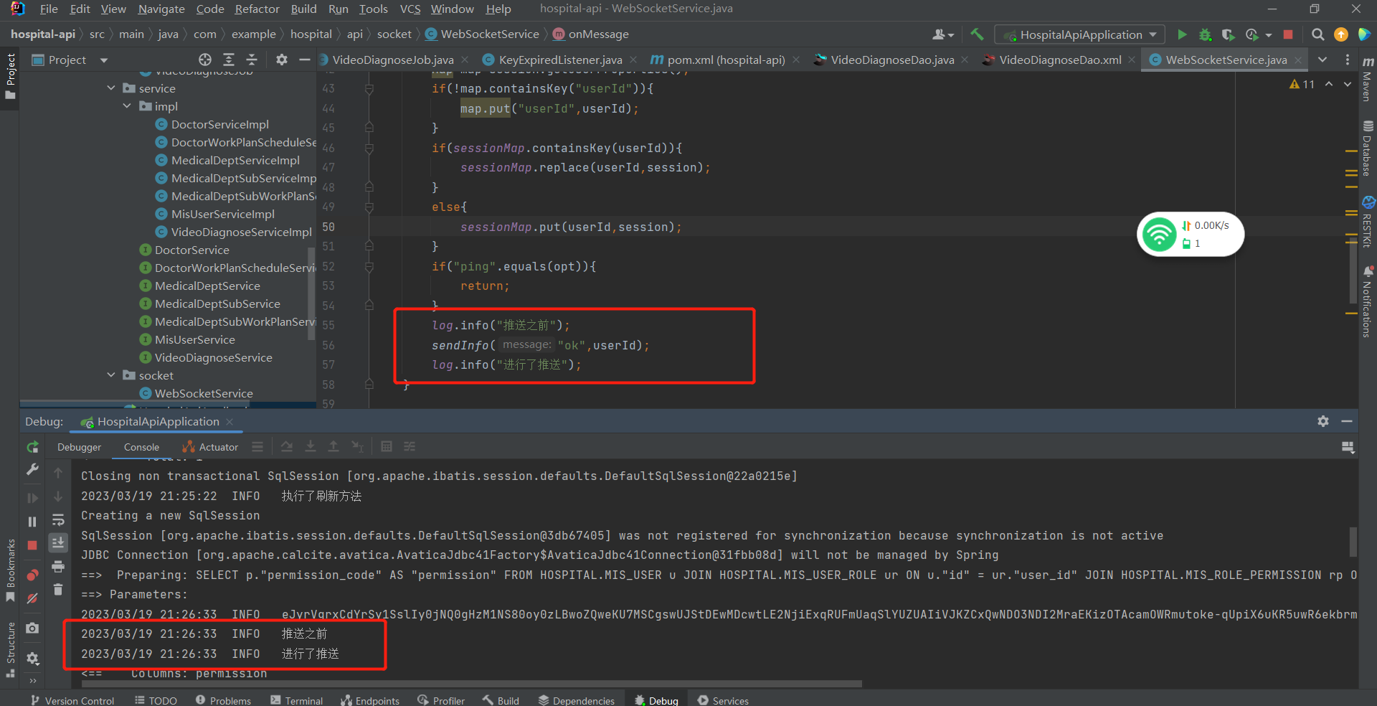Open the Notifications tool window
Screen dimensions: 1377x706
pyautogui.click(x=1368, y=301)
